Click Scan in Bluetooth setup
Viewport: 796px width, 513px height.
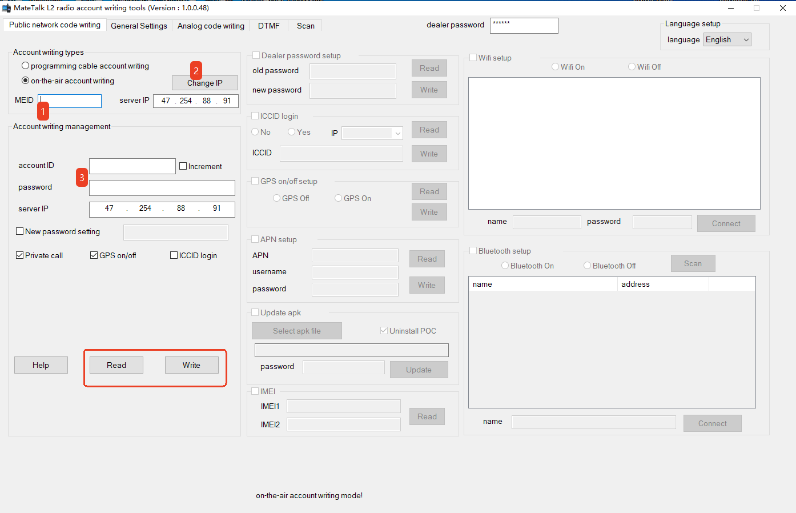pos(693,263)
